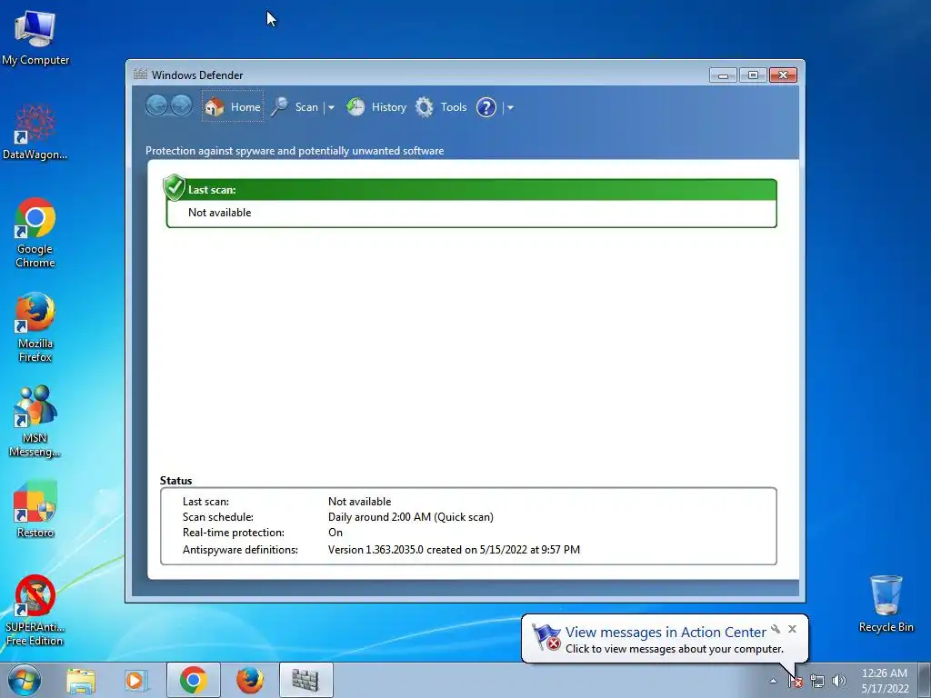This screenshot has height=698, width=931.
Task: Open the network tray icon
Action: coord(817,682)
